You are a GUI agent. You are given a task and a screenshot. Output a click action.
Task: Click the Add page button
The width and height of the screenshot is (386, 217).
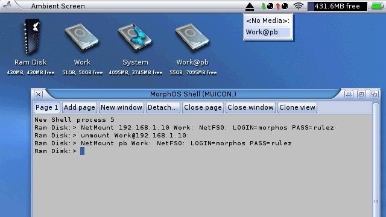80,107
